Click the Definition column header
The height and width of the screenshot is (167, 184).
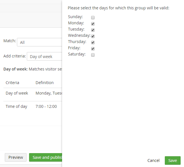(45, 83)
